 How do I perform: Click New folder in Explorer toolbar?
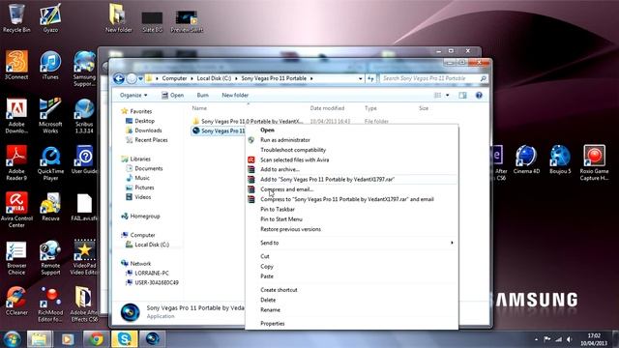pos(235,95)
